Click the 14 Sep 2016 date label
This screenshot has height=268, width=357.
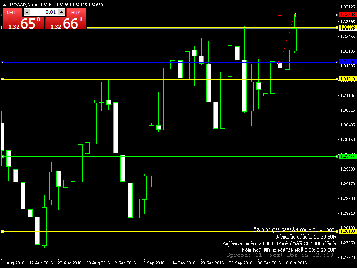(184, 263)
